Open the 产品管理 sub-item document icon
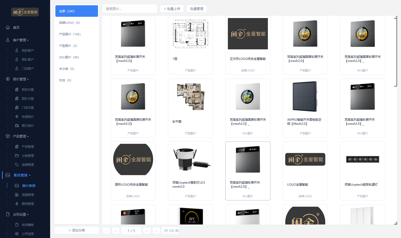The height and width of the screenshot is (238, 401). [17, 147]
